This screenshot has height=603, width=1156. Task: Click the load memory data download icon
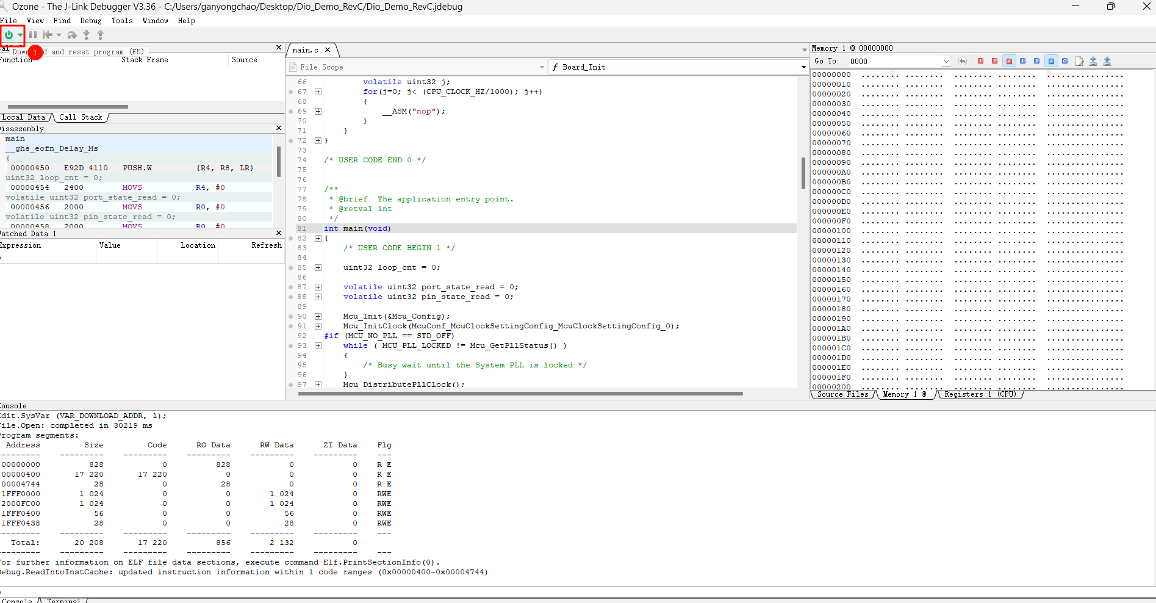[1107, 61]
